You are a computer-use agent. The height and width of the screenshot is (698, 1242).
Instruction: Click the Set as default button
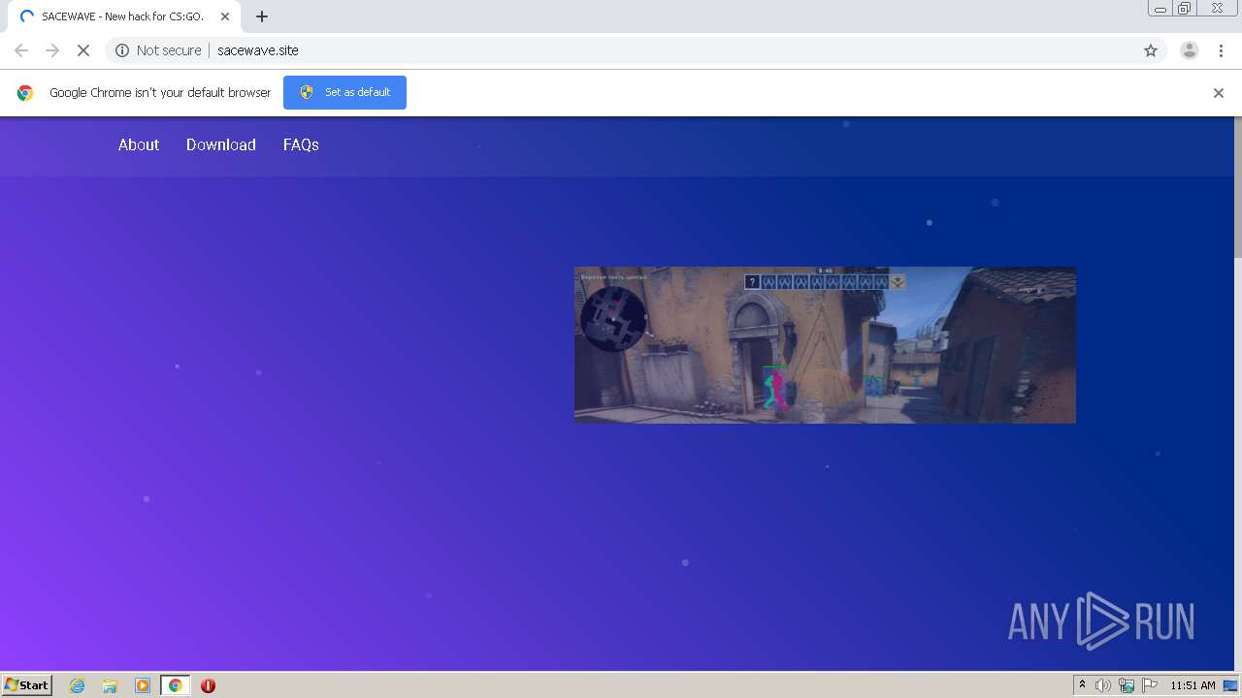click(x=344, y=92)
